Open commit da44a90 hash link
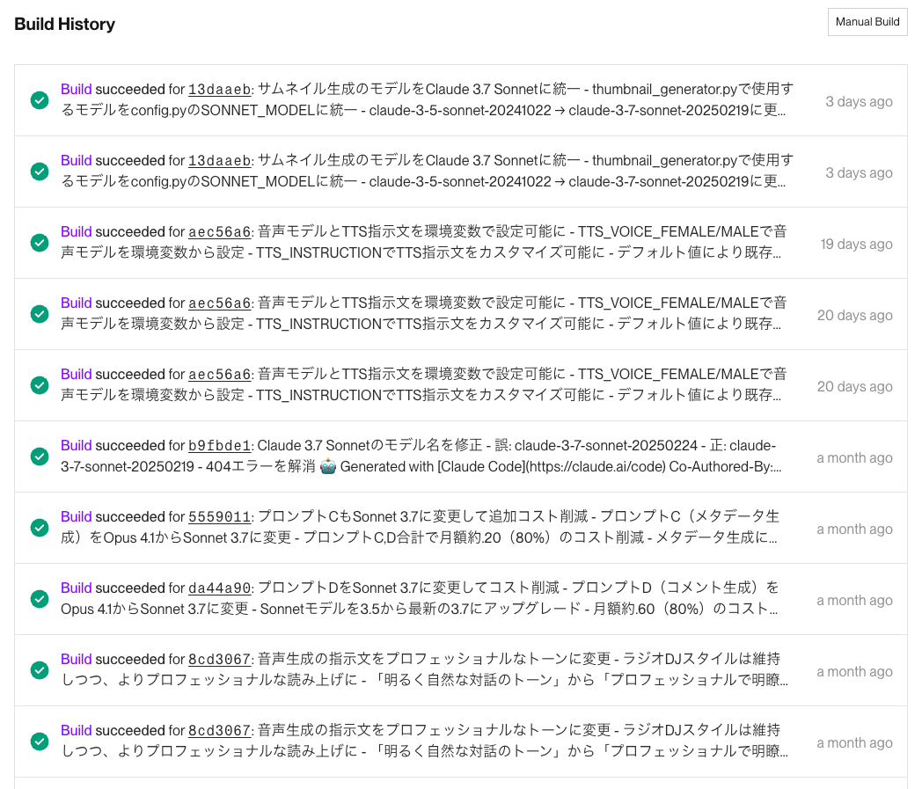Screen dimensions: 922x789 click(x=219, y=588)
